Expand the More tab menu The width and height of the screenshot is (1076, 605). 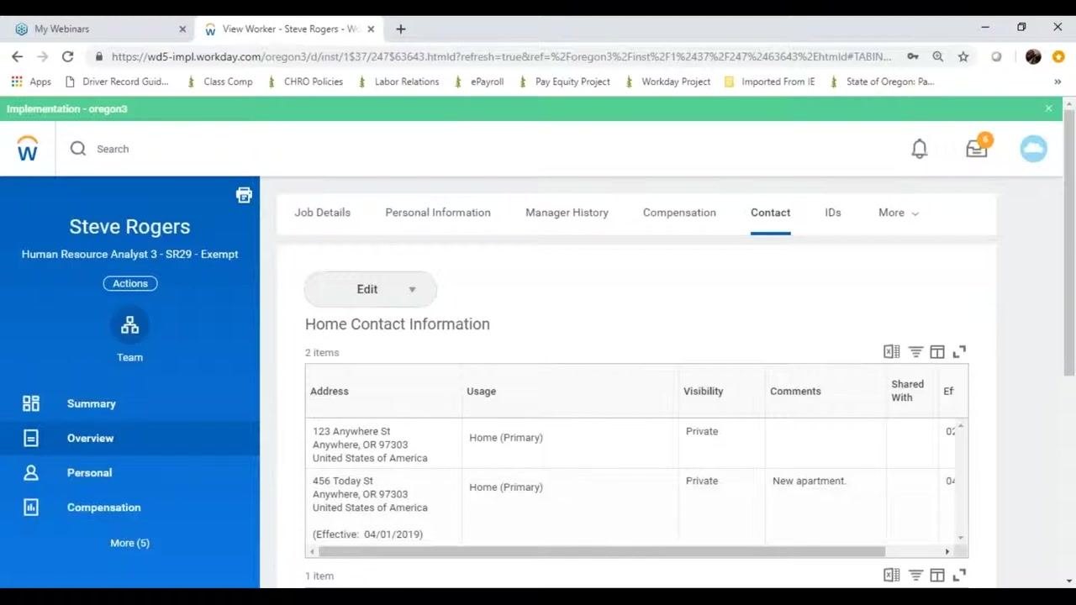tap(899, 213)
